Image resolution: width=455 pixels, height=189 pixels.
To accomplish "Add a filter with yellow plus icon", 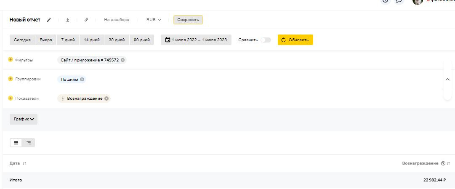I will tap(11, 60).
